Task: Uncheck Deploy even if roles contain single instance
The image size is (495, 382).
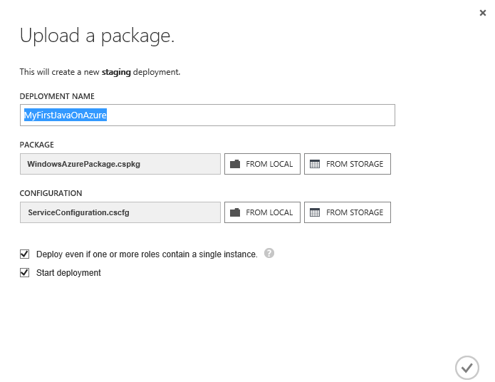Action: pos(25,254)
